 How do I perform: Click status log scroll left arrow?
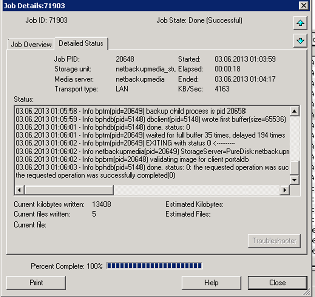19,190
